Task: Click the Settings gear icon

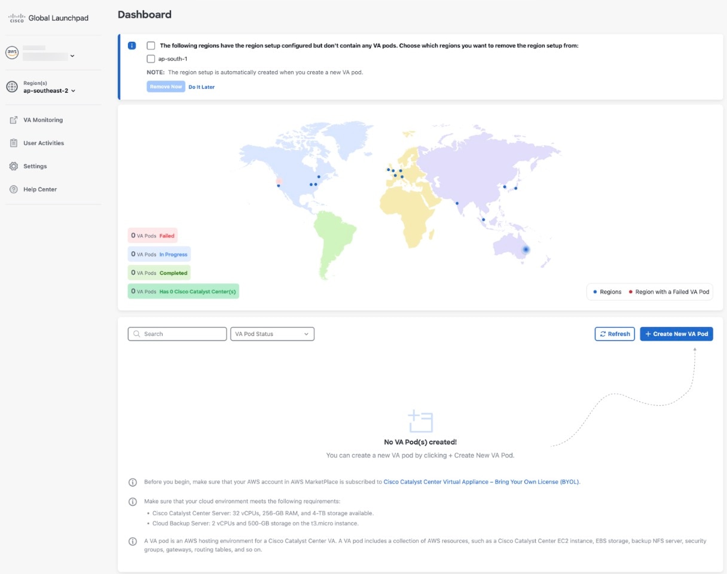Action: click(x=13, y=166)
